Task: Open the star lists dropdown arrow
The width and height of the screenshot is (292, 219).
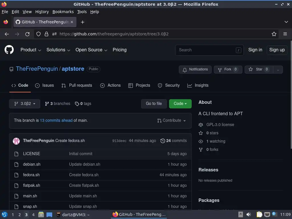Action: [x=278, y=70]
